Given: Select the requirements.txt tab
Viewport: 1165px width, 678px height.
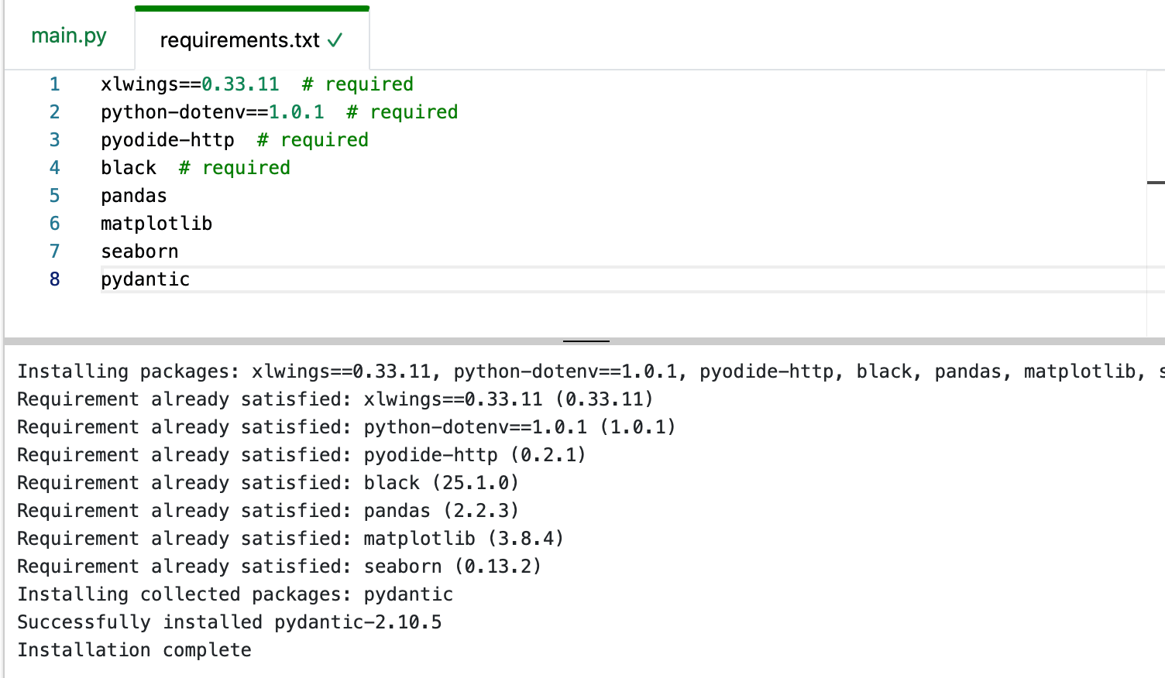Looking at the screenshot, I should pyautogui.click(x=239, y=40).
